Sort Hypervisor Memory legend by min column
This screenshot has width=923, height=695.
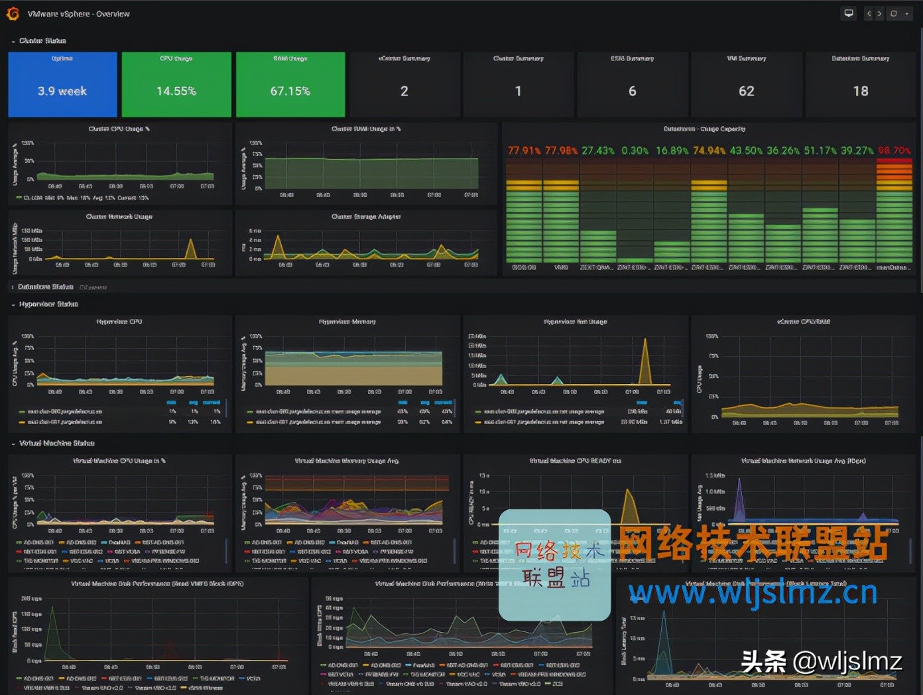tap(402, 403)
